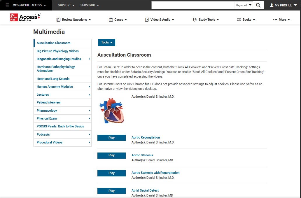Open the Aortic Regurgitation title link
301x198 pixels.
coord(146,137)
